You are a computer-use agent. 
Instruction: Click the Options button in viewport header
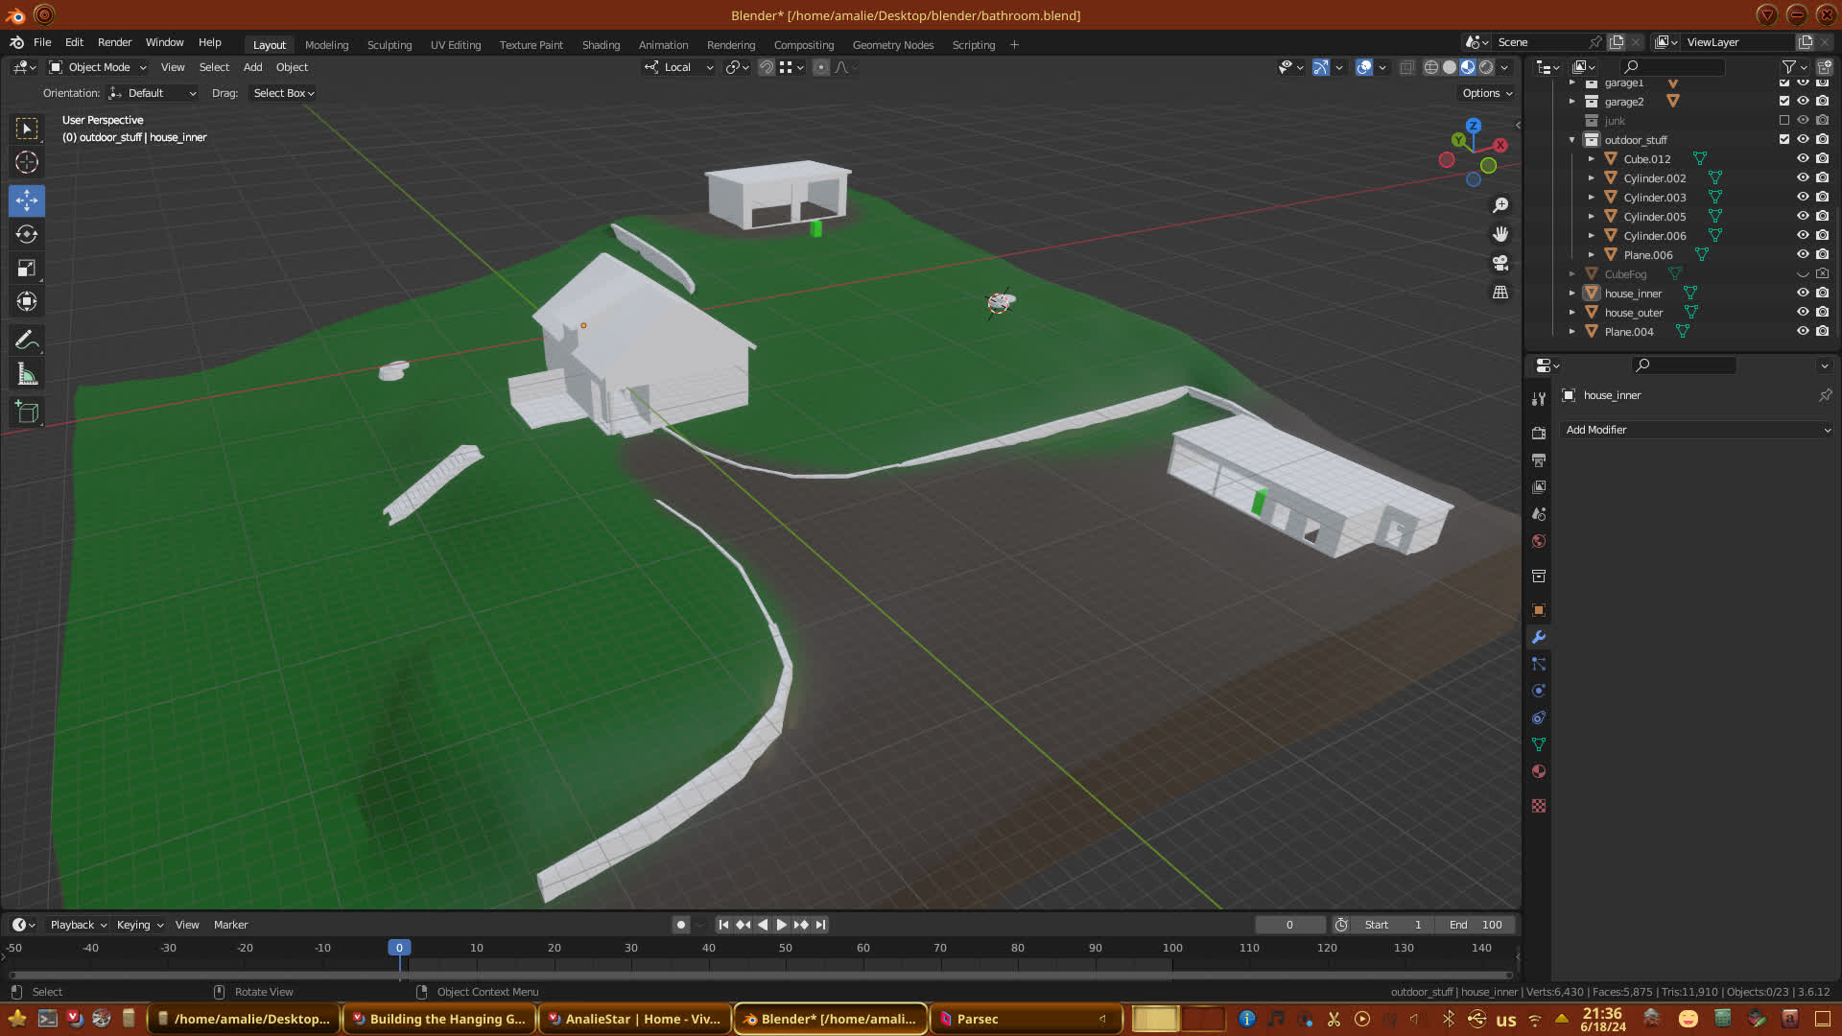point(1486,93)
